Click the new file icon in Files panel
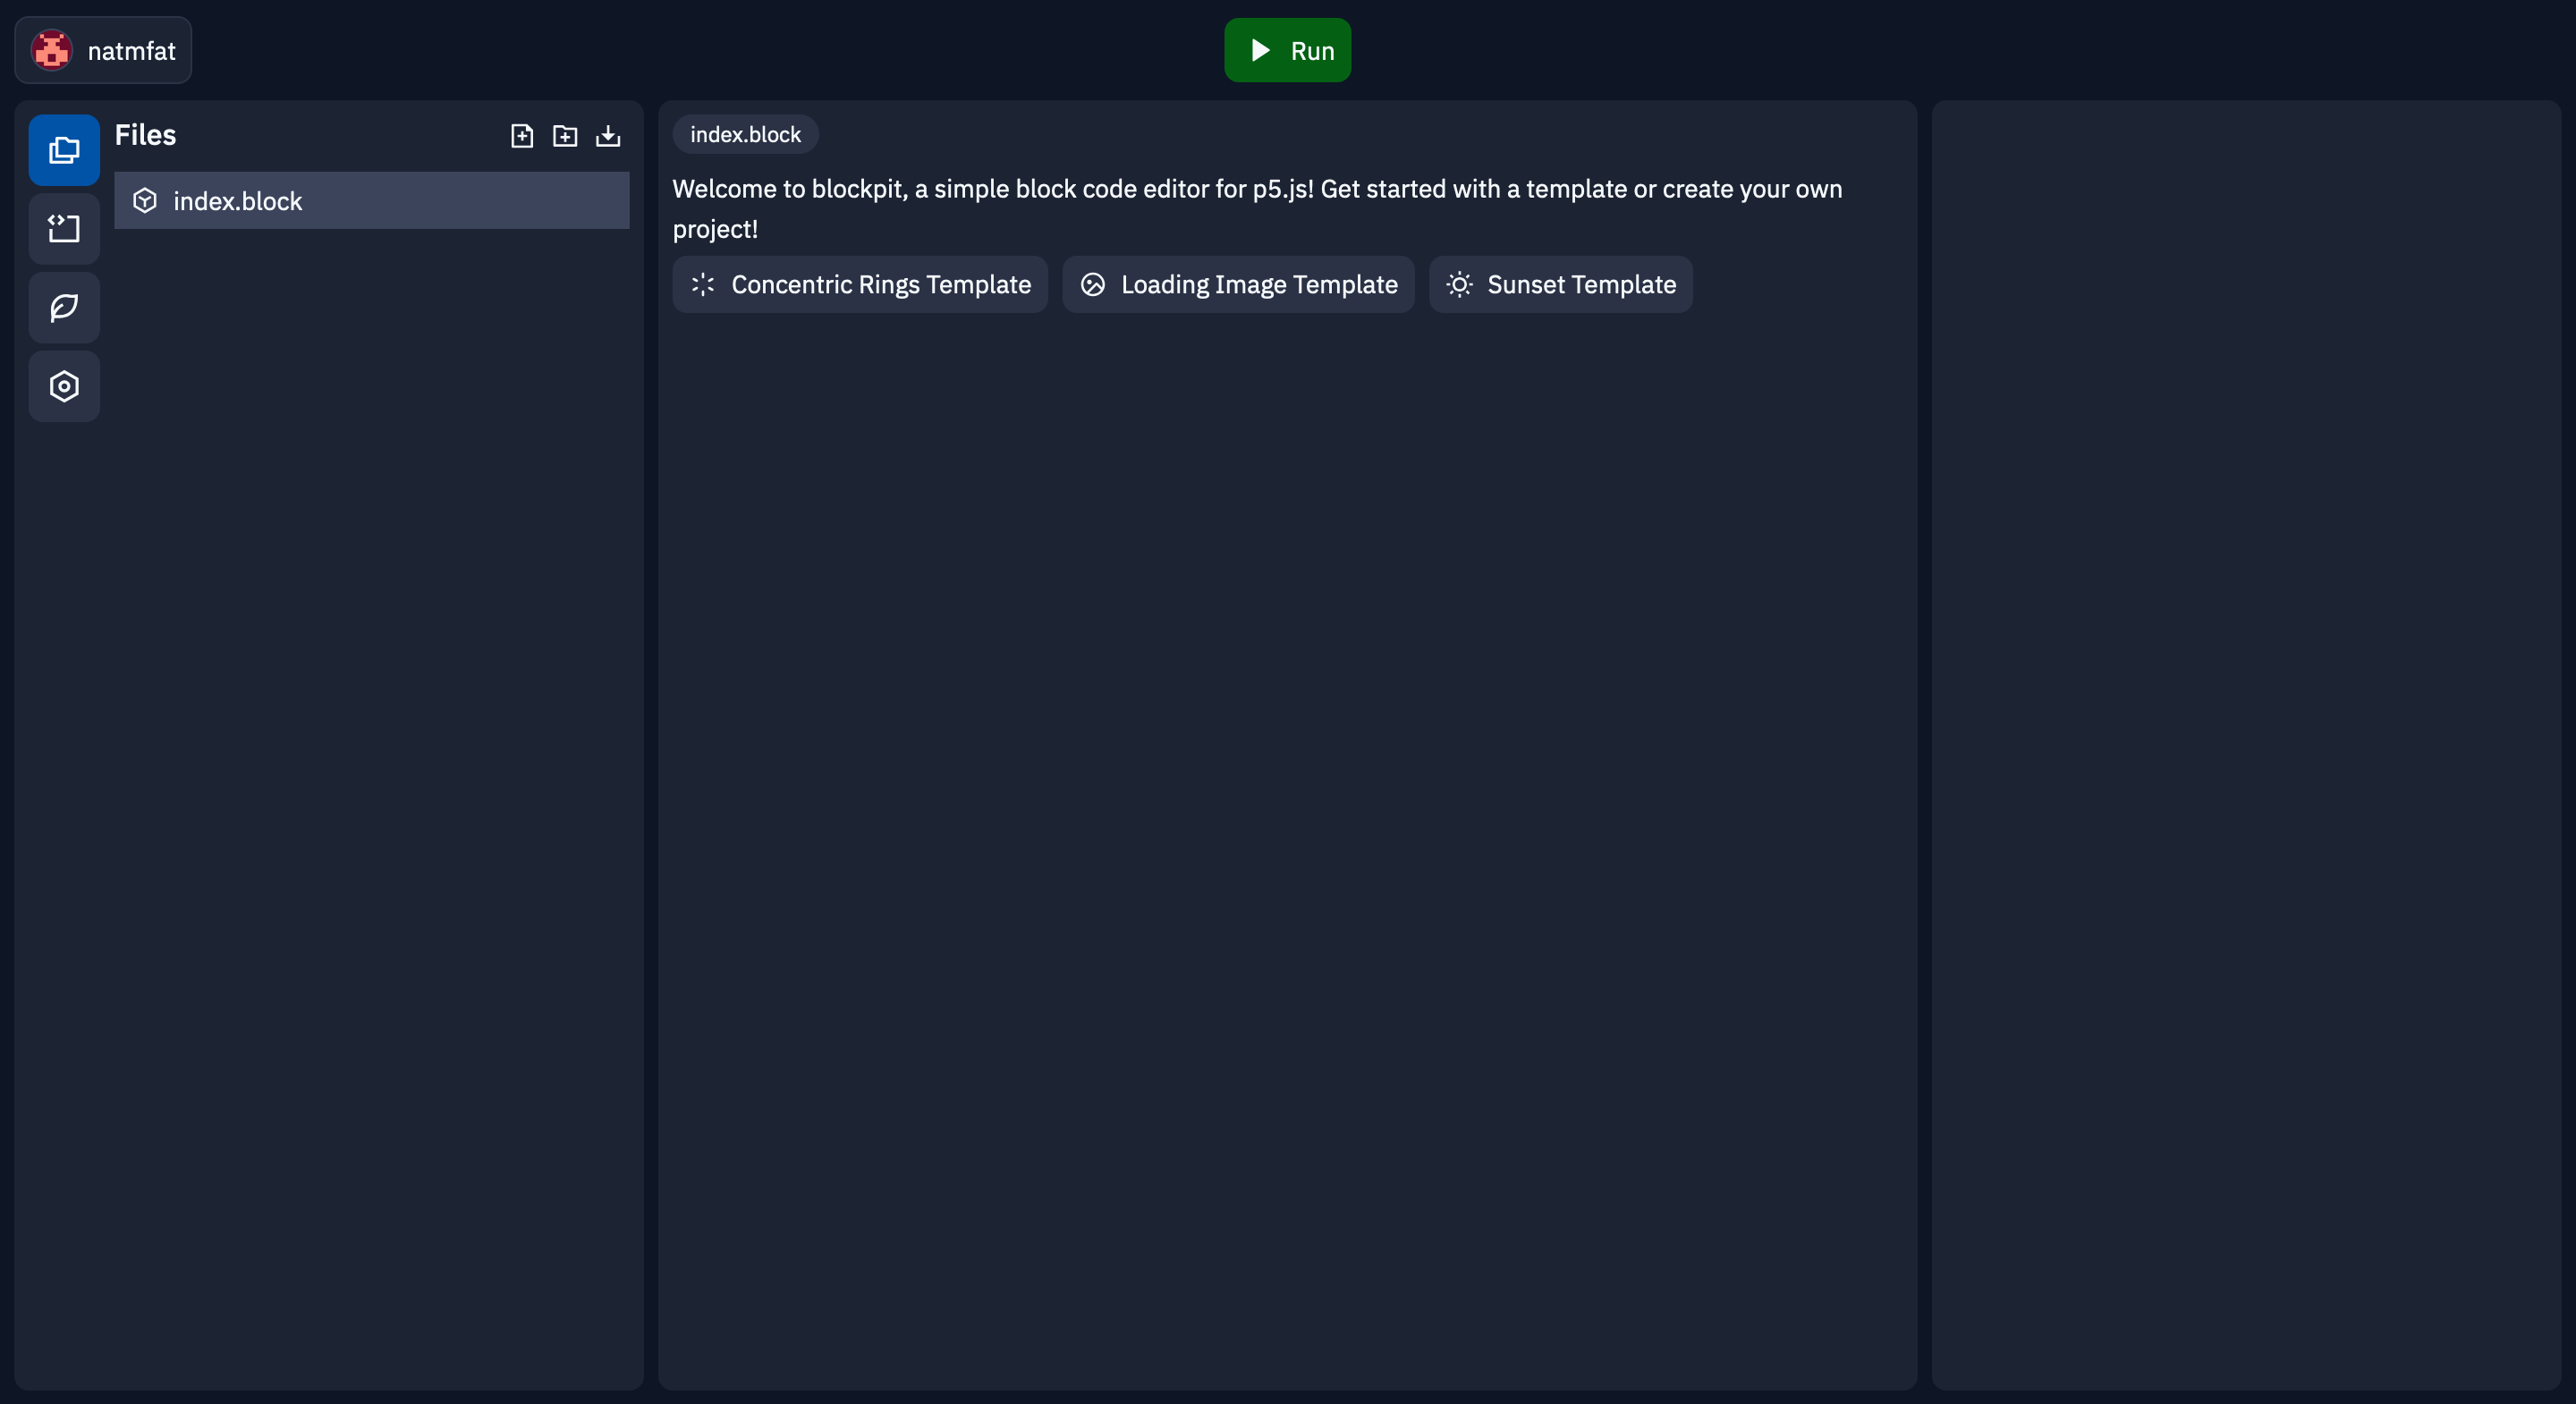This screenshot has height=1404, width=2576. (521, 133)
